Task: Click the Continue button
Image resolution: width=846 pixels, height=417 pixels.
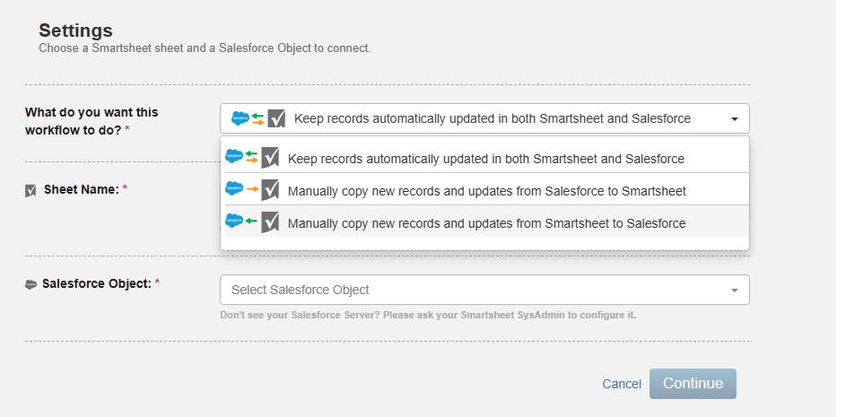Action: (x=693, y=384)
